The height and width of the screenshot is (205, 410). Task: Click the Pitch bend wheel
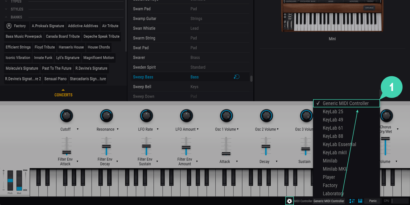pos(10,180)
